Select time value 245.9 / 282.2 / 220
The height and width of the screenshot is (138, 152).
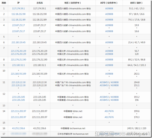pyautogui.click(x=137, y=128)
